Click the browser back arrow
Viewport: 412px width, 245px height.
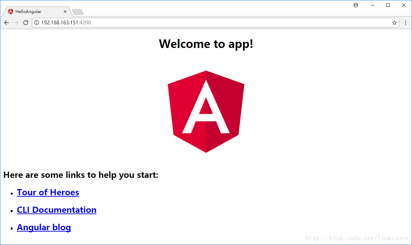coord(6,23)
